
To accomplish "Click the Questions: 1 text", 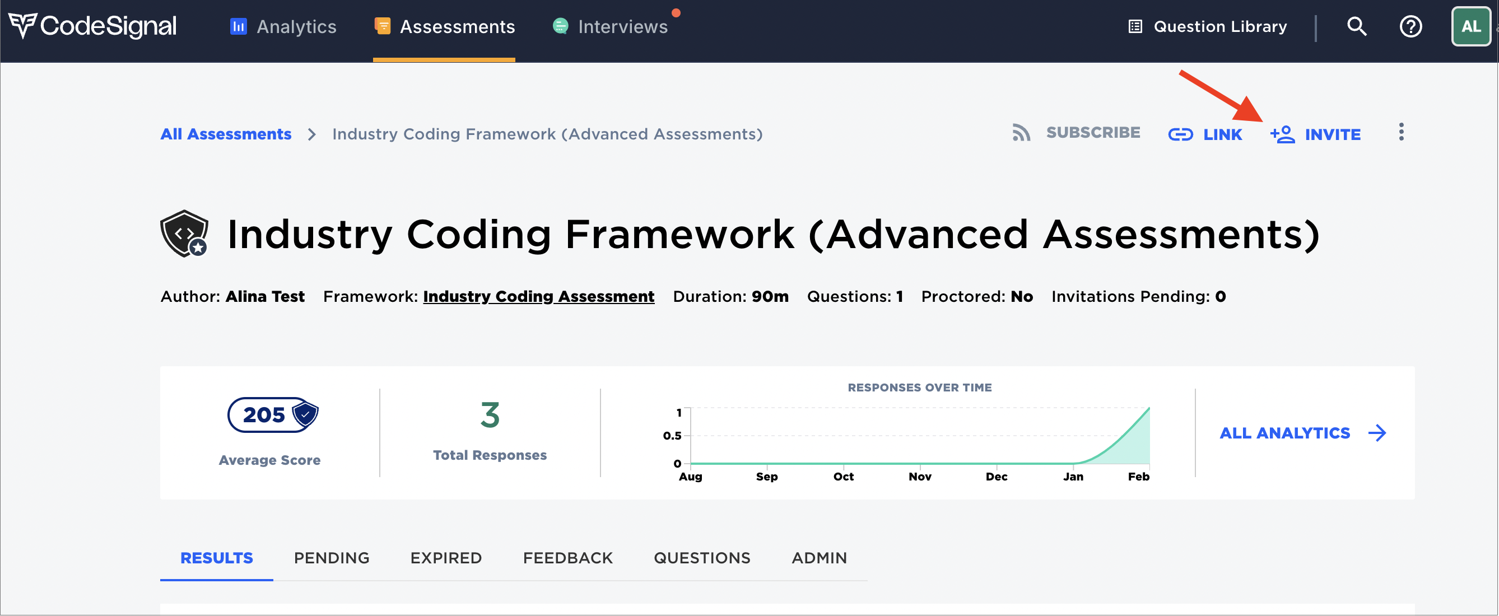I will pos(855,297).
